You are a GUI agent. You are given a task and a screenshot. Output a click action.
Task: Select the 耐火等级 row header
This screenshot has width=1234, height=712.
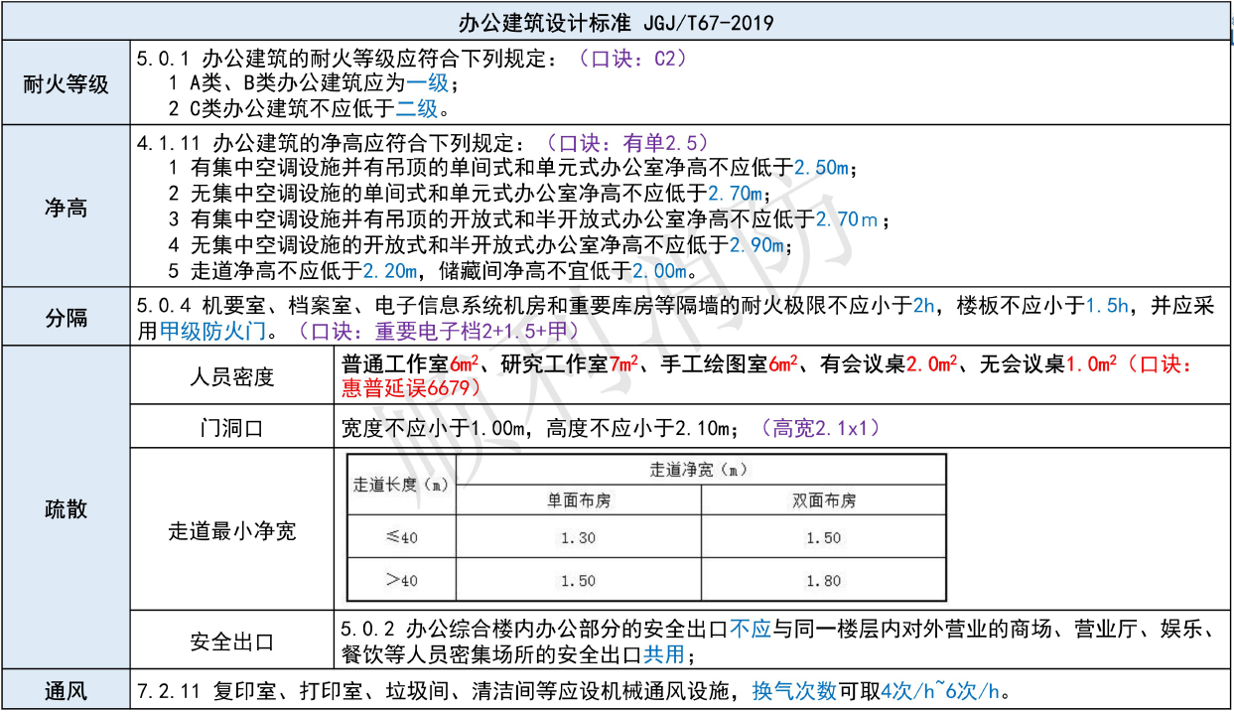click(x=66, y=83)
